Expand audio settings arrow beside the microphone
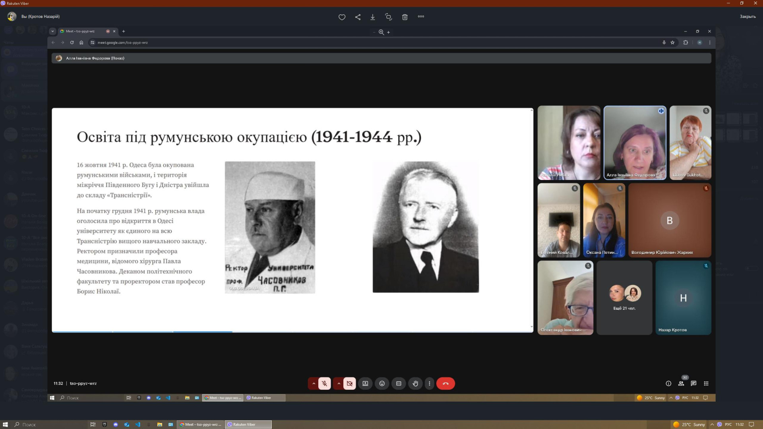Screen dimensions: 763x429 (x=314, y=383)
